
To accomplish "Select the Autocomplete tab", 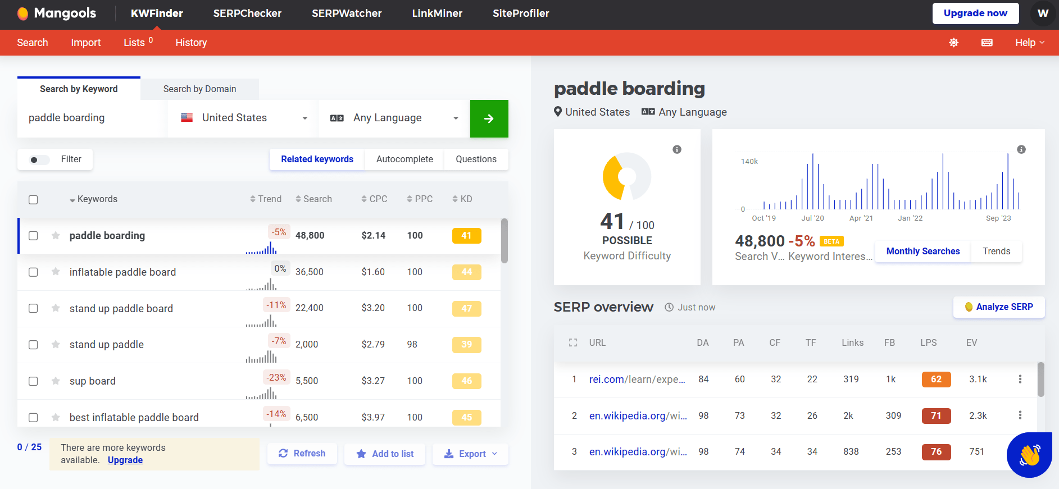I will click(x=404, y=159).
